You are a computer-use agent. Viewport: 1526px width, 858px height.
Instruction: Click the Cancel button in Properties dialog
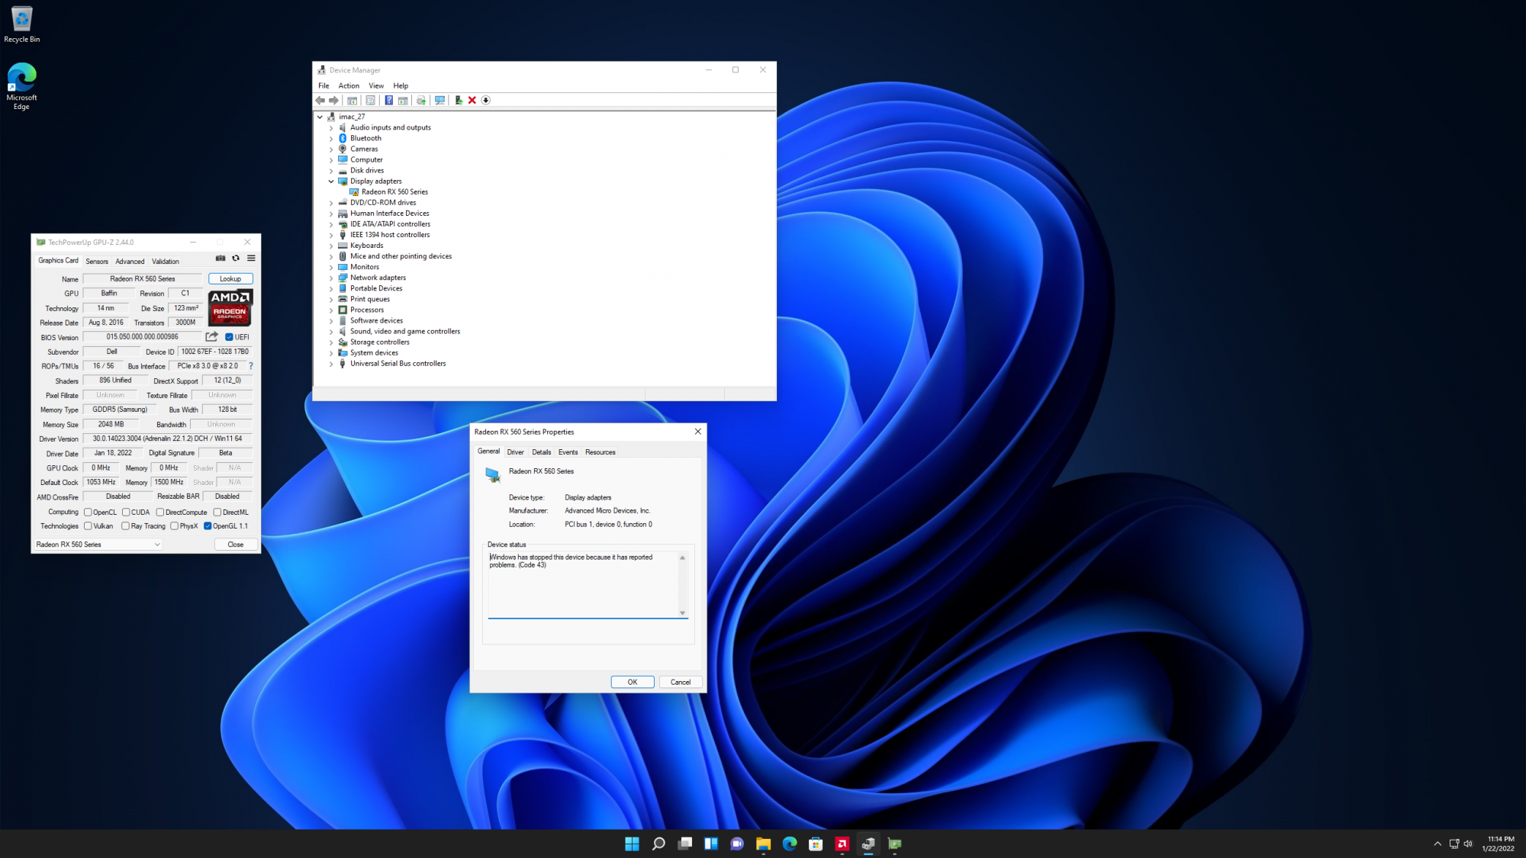(680, 683)
